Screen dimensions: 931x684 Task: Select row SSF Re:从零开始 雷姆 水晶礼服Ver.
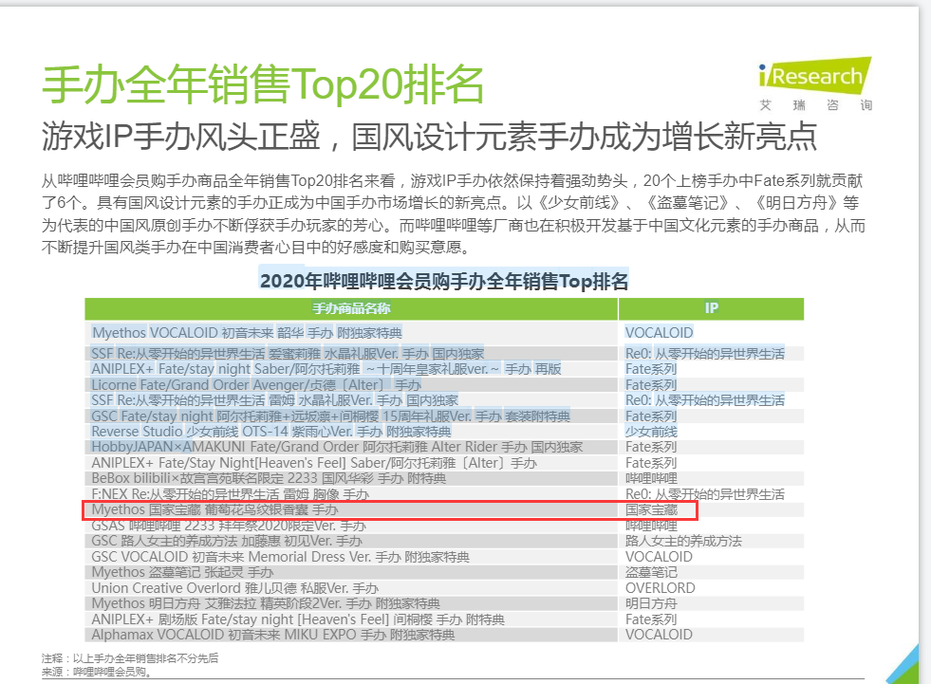pyautogui.click(x=444, y=400)
